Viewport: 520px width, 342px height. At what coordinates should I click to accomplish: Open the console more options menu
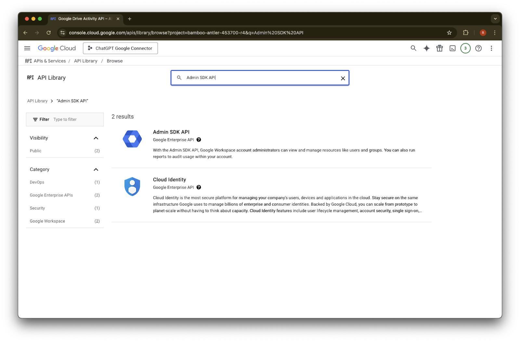point(491,48)
